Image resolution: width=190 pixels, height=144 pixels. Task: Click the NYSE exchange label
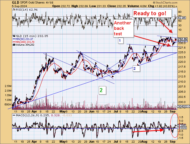coord(50,3)
